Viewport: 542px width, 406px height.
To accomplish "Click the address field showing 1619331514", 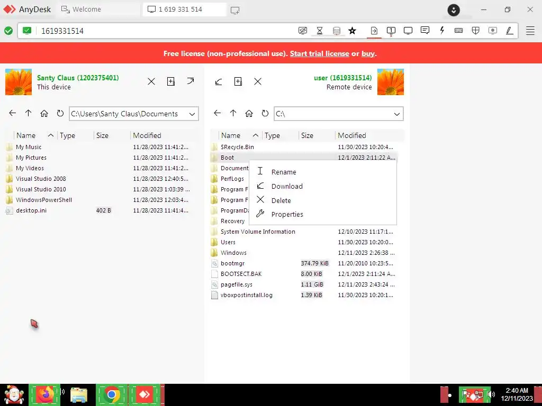I will (166, 31).
